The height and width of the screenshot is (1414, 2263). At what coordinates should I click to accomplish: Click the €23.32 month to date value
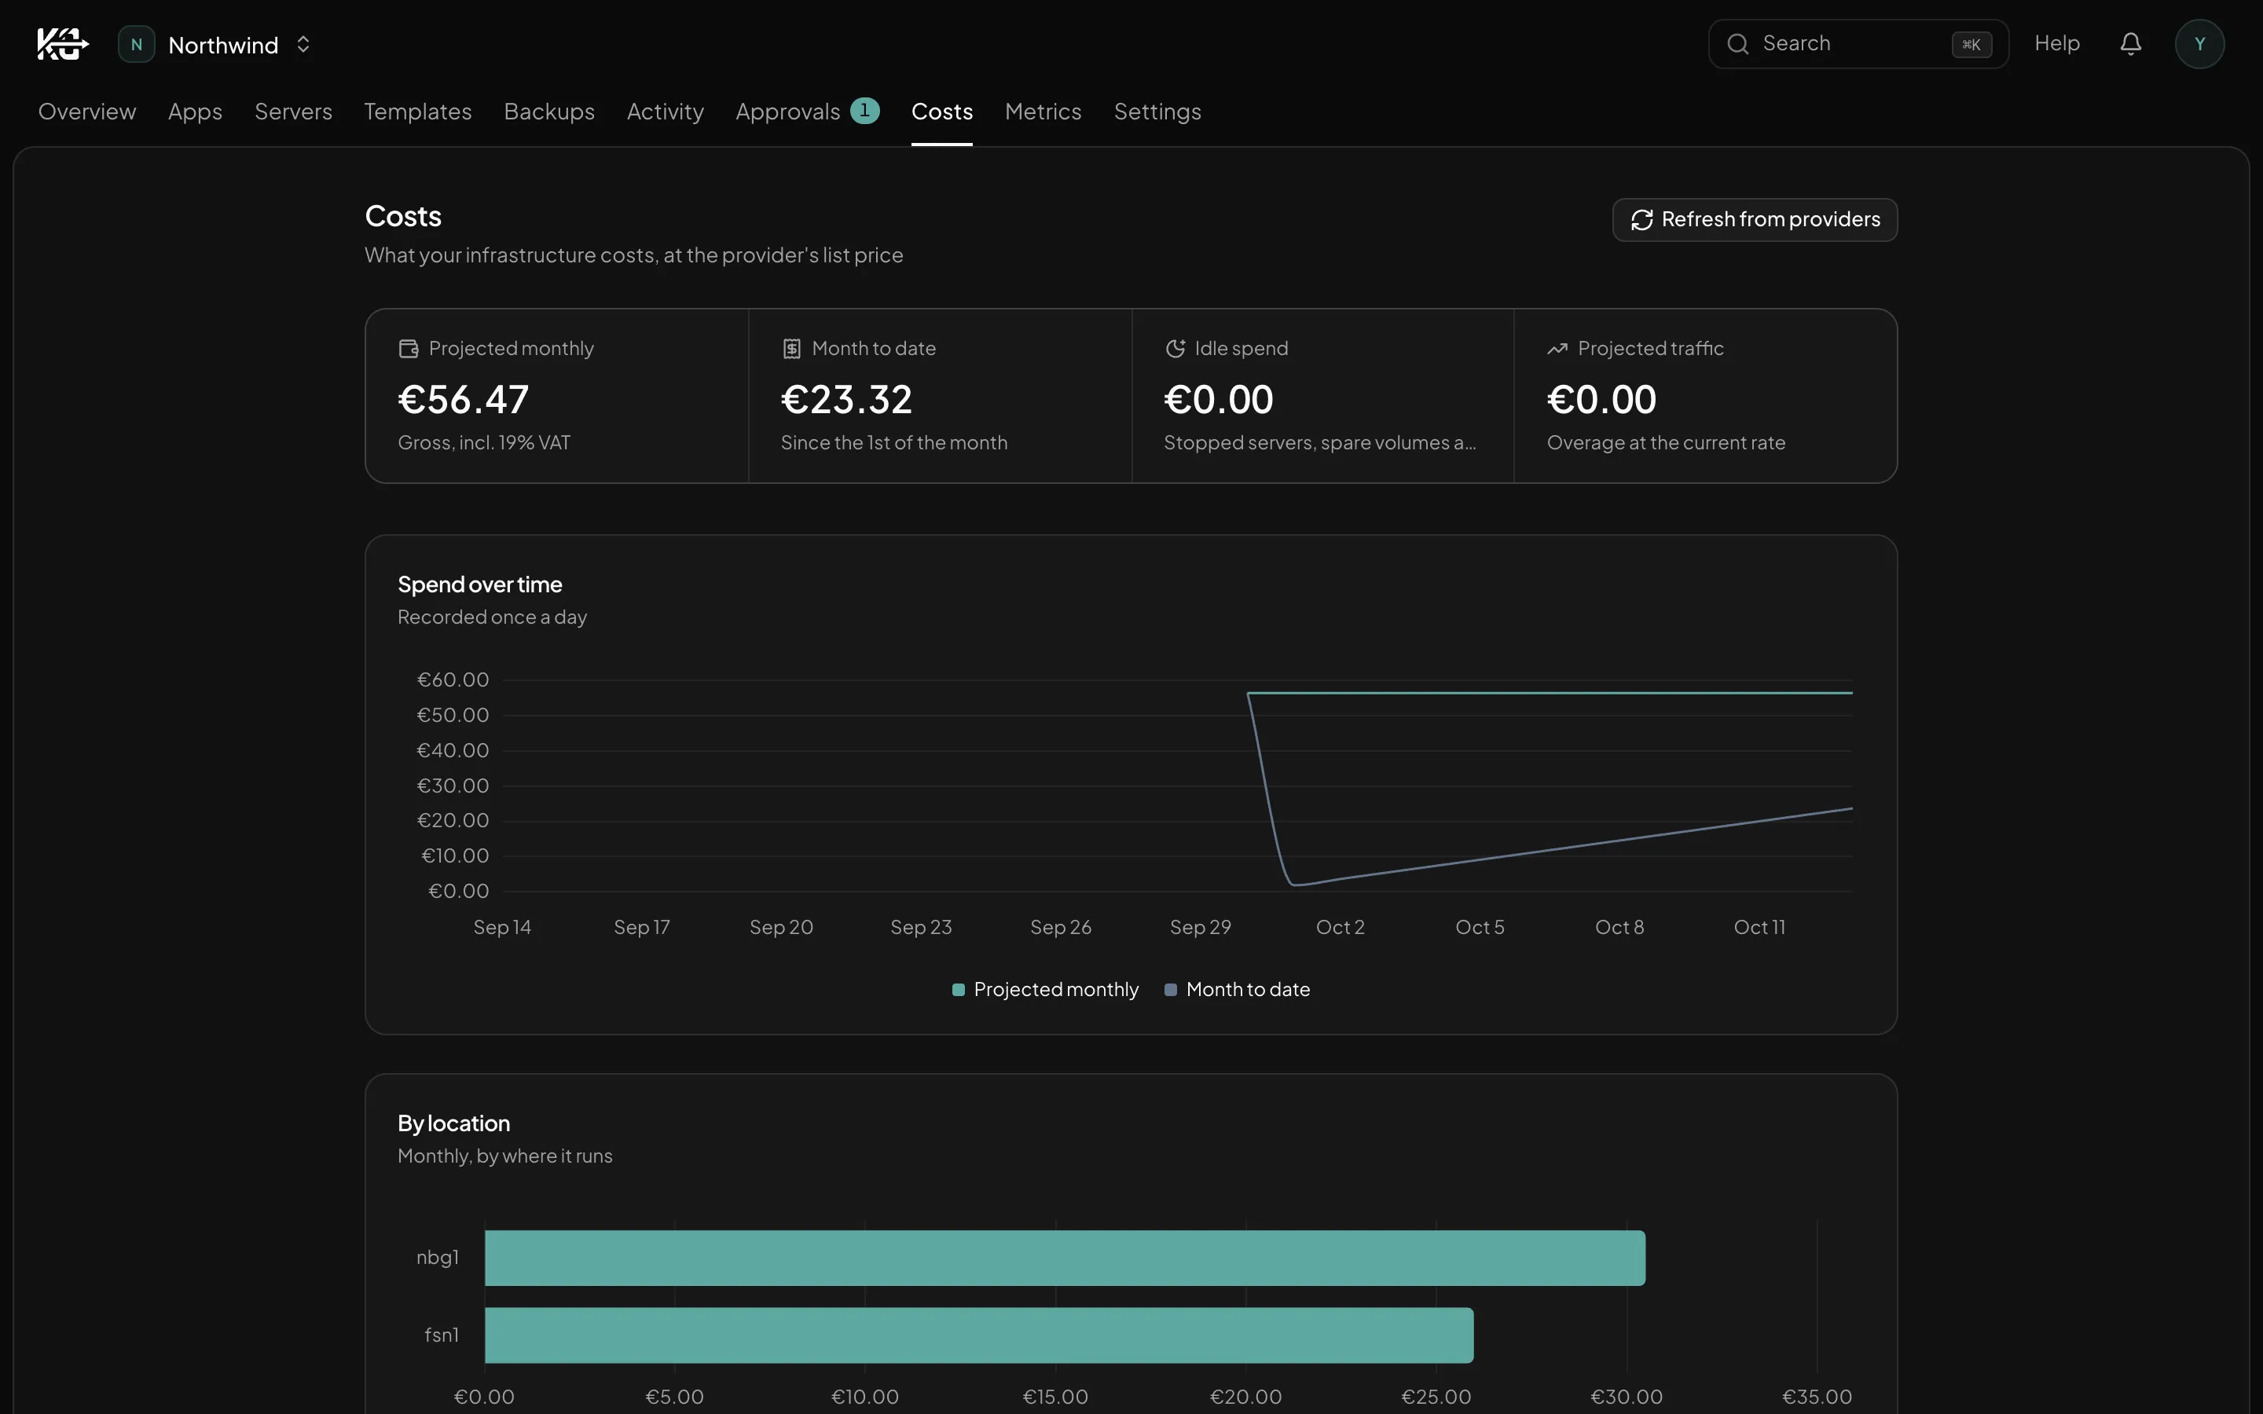pos(846,401)
